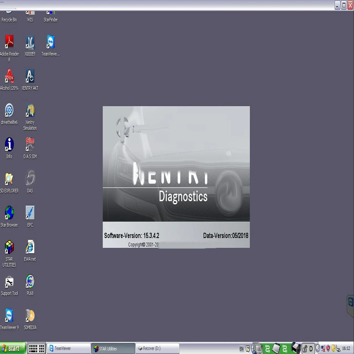This screenshot has width=354, height=354.
Task: Click the network disconnected tray icon
Action: pyautogui.click(x=323, y=349)
